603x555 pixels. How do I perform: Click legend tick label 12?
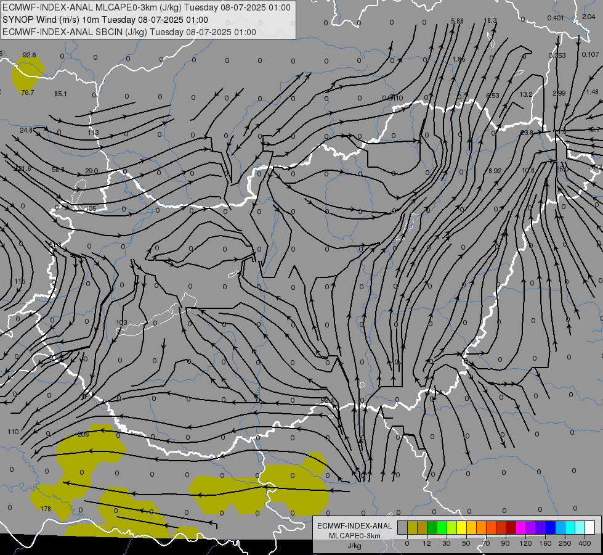[426, 543]
